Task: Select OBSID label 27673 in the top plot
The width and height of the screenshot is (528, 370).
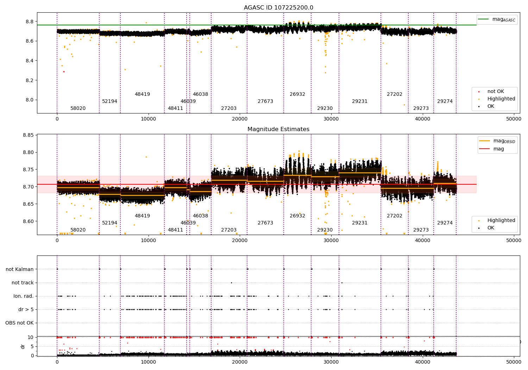Action: click(265, 101)
